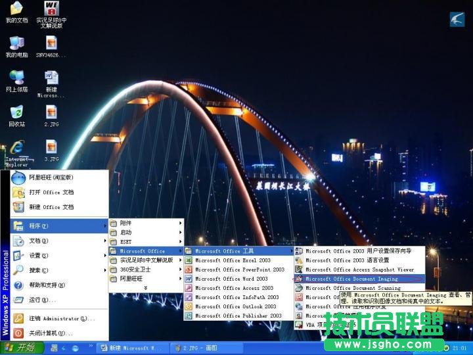Show more programs with double chevron

(146, 288)
